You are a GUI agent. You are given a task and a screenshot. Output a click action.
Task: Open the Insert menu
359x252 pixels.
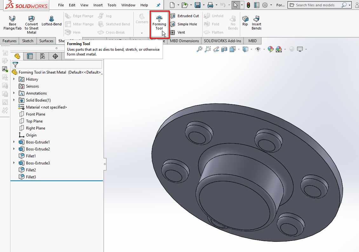click(98, 5)
